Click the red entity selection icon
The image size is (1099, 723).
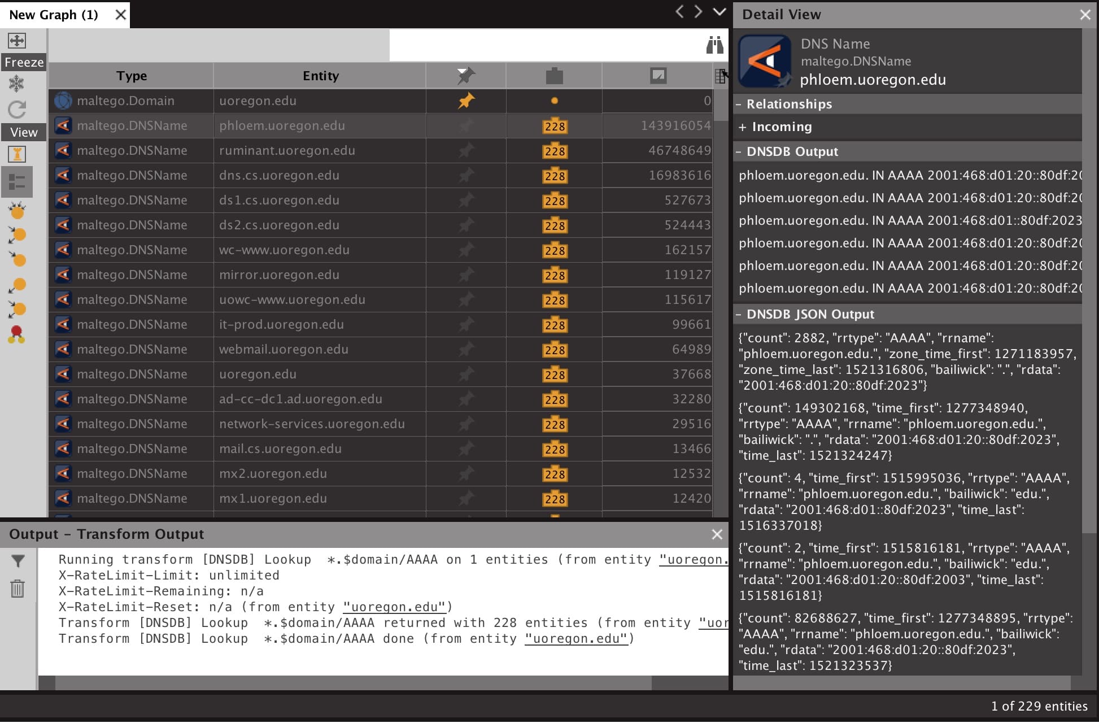pos(16,334)
